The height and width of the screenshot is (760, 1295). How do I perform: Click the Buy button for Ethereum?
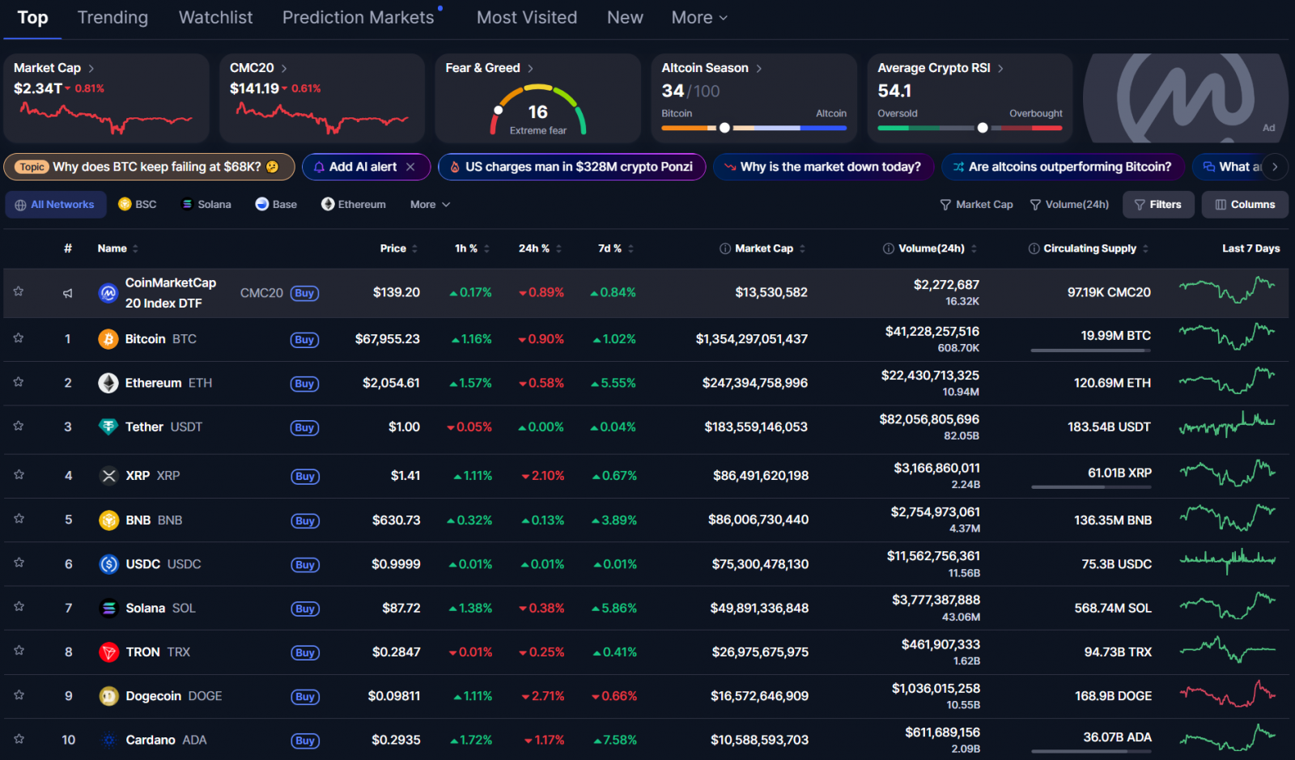click(304, 384)
